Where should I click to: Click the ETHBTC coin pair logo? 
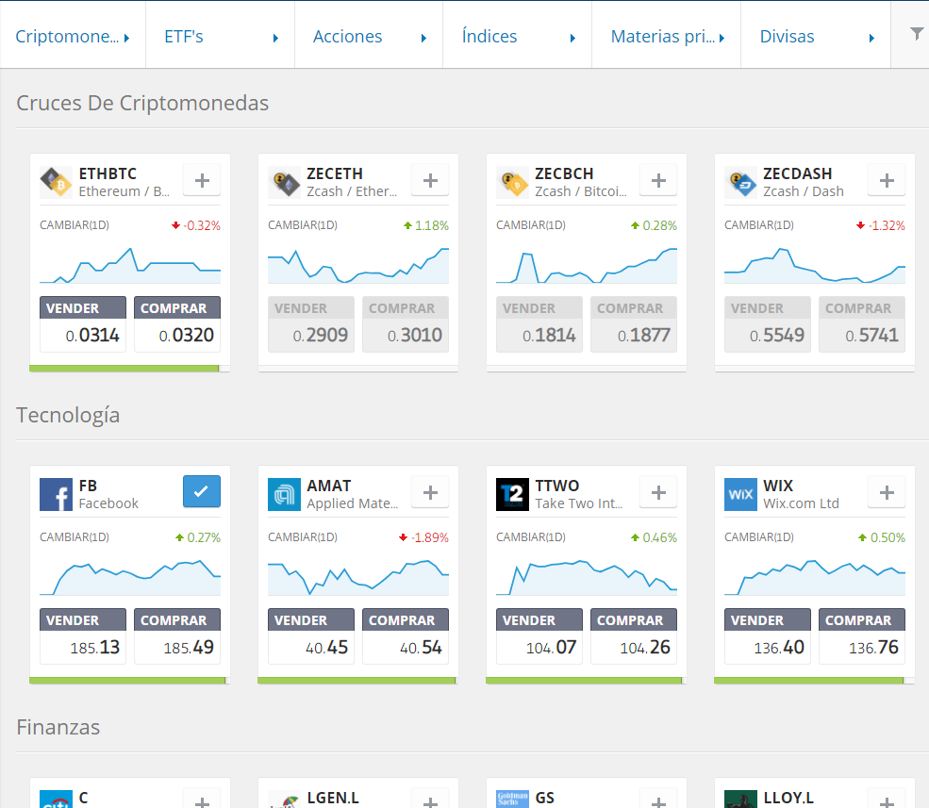tap(56, 182)
